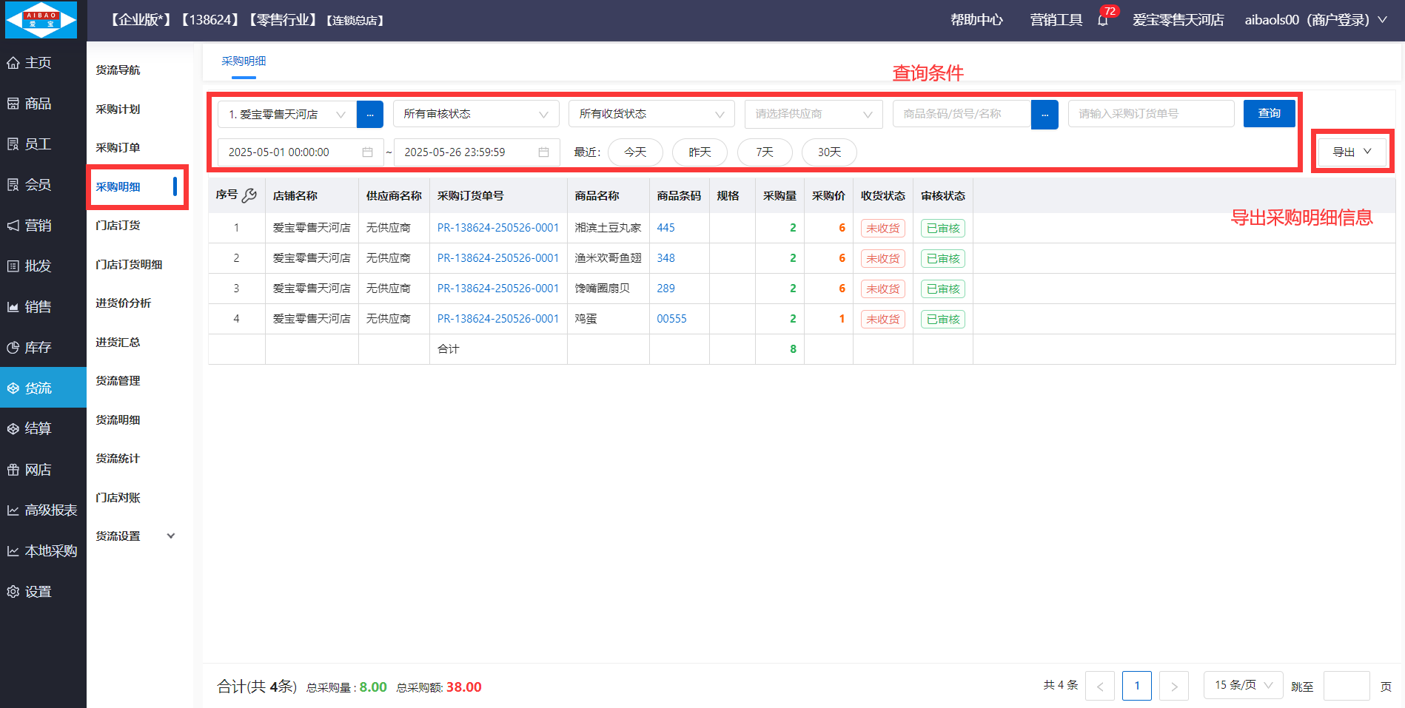
Task: Open 员工 module in sidebar
Action: [43, 144]
